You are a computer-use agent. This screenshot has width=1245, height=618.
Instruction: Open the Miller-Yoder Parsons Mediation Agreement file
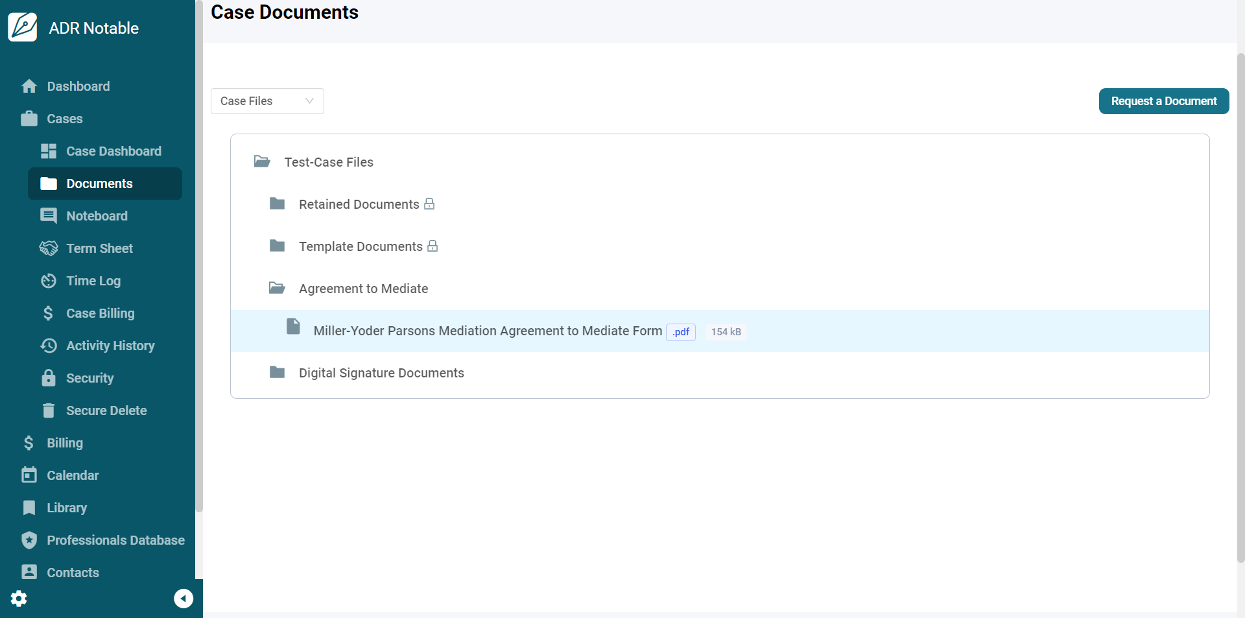tap(488, 331)
